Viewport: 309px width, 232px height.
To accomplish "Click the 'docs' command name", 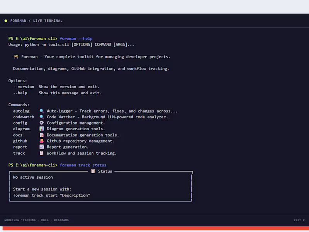I will tap(18, 135).
